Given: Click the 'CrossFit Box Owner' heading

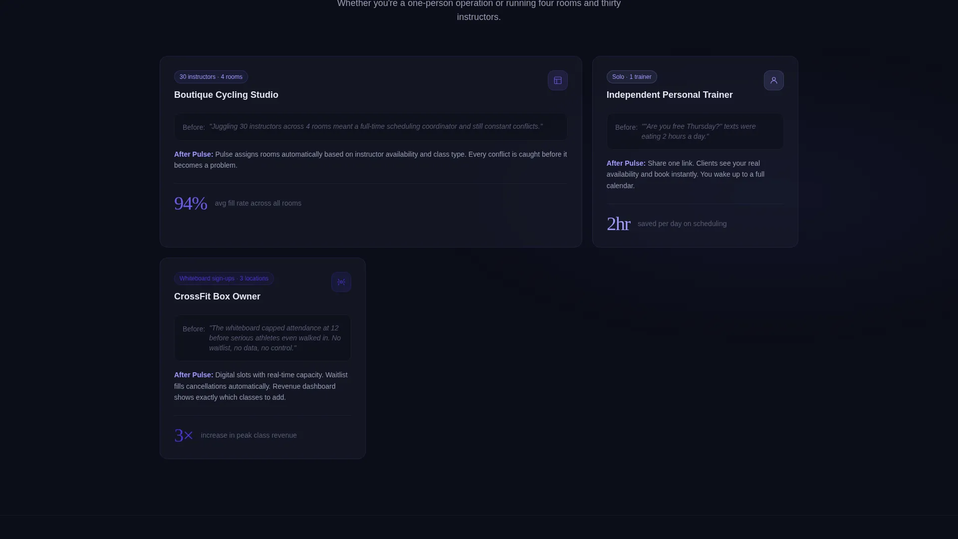Looking at the screenshot, I should pyautogui.click(x=217, y=296).
